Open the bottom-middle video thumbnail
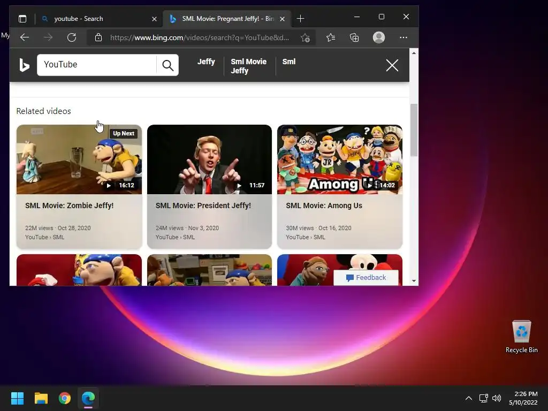The height and width of the screenshot is (411, 548). pos(209,270)
